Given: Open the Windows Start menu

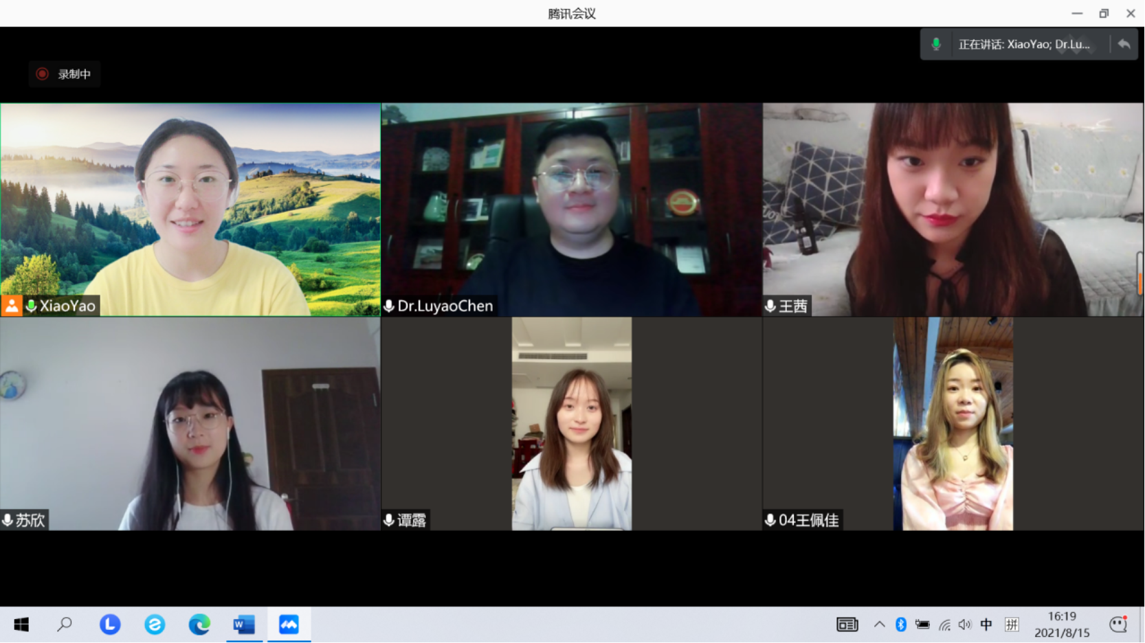Looking at the screenshot, I should tap(21, 624).
